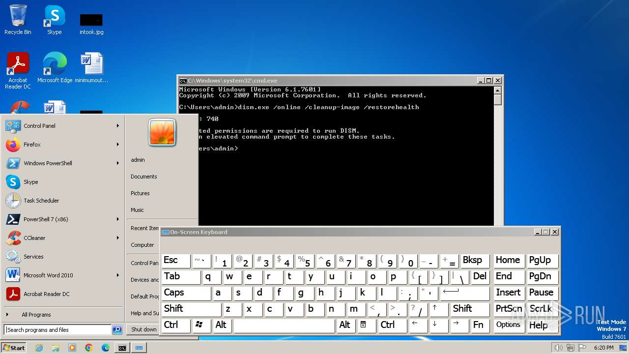629x354 pixels.
Task: Launch Skype from Start menu programs
Action: [63, 182]
